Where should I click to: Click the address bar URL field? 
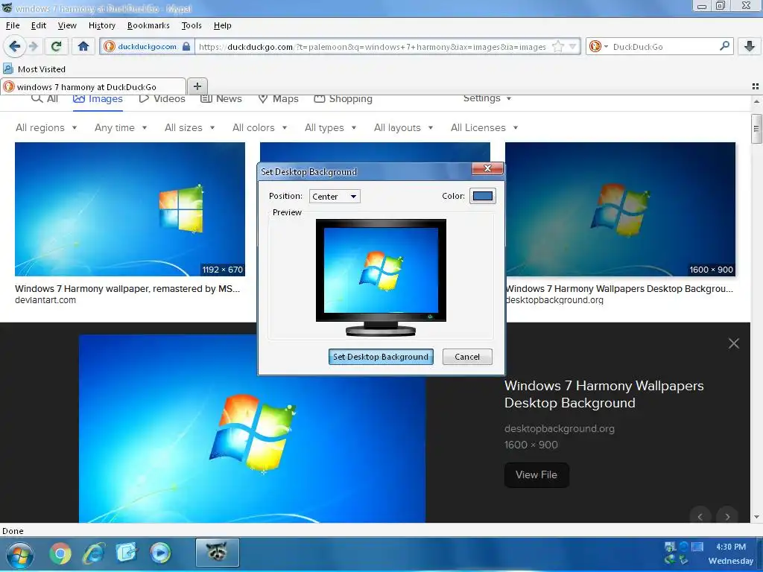point(373,47)
